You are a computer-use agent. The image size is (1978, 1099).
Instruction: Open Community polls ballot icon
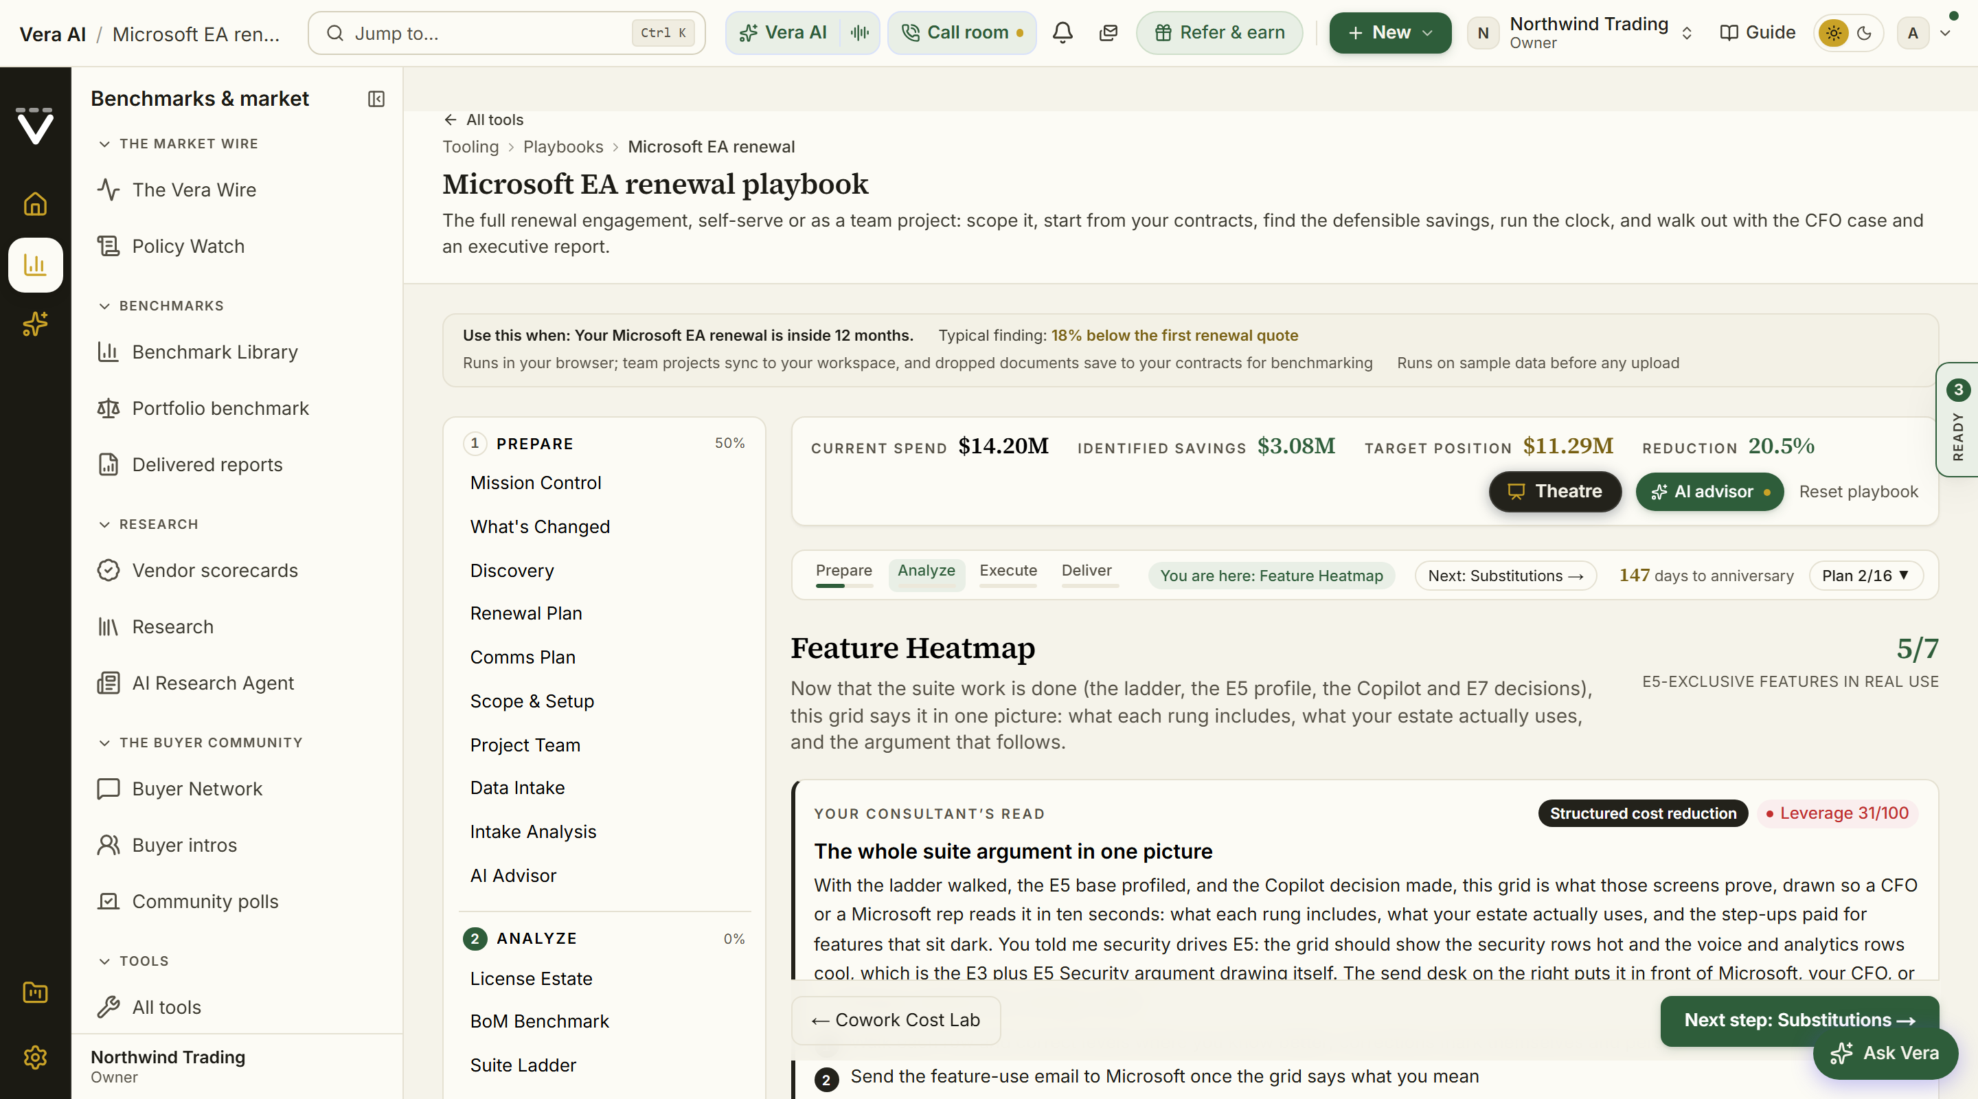109,902
